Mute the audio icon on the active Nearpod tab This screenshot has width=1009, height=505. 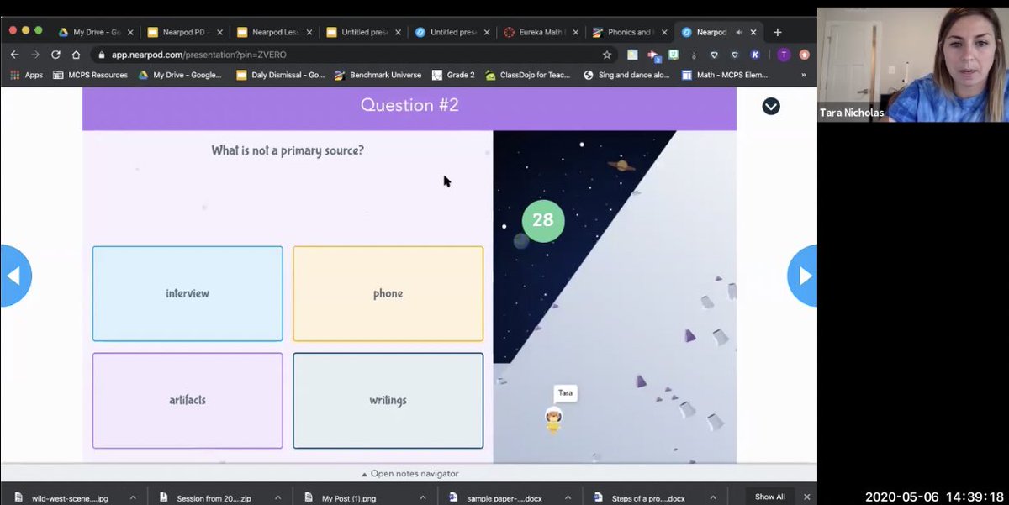pyautogui.click(x=737, y=32)
